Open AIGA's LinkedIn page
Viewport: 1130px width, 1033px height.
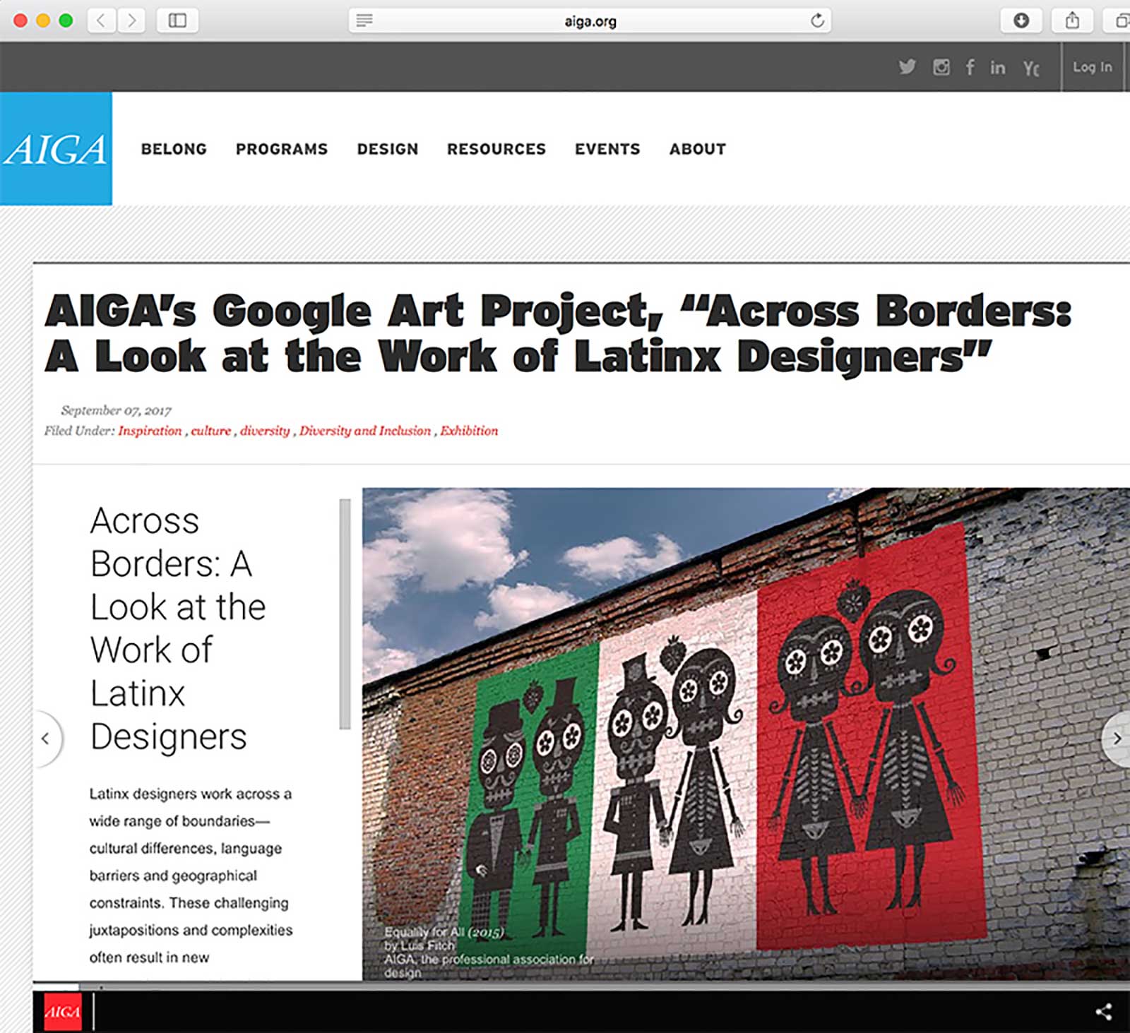[x=997, y=67]
